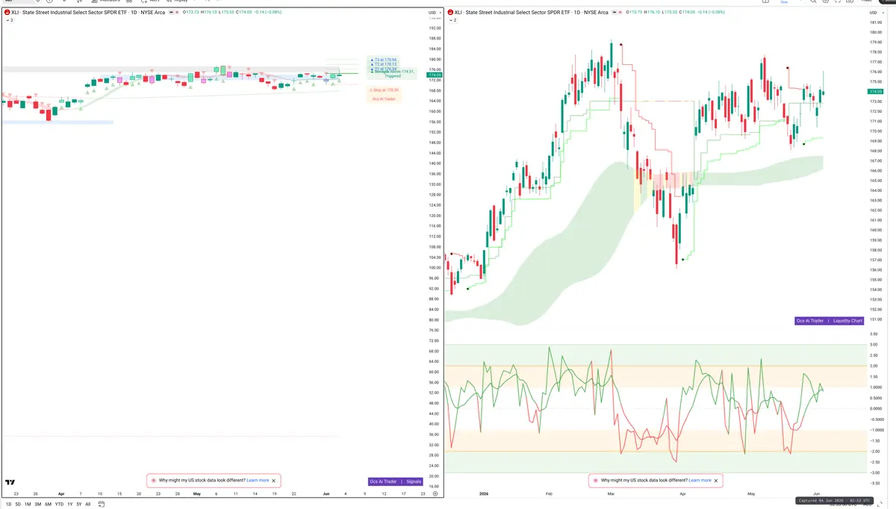The width and height of the screenshot is (896, 509).
Task: Click right chart change value −0.14 (−0.08%)
Action: coord(711,13)
